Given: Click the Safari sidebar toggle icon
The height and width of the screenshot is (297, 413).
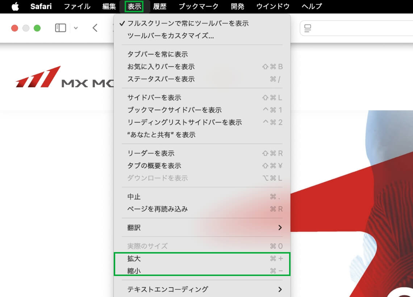Looking at the screenshot, I should pos(61,28).
